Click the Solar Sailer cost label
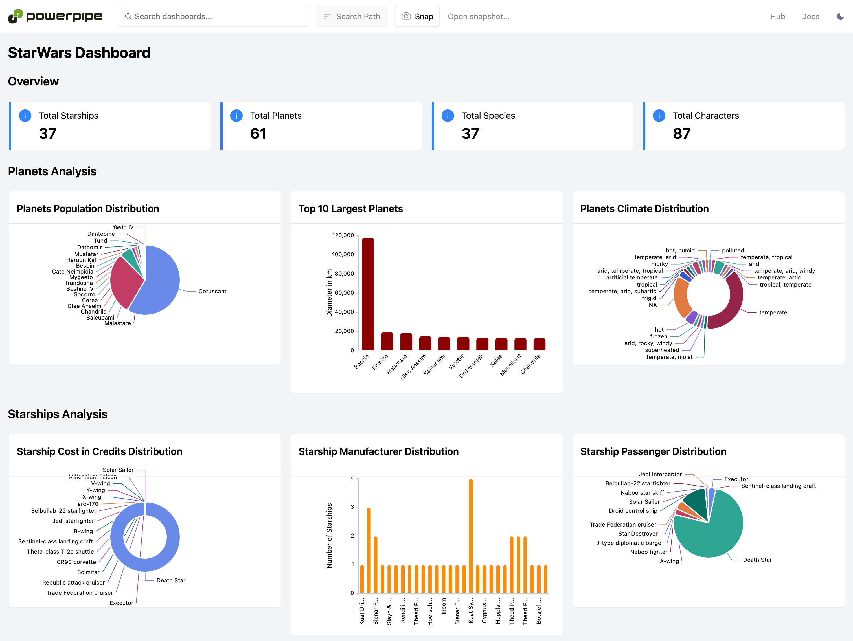 (118, 470)
